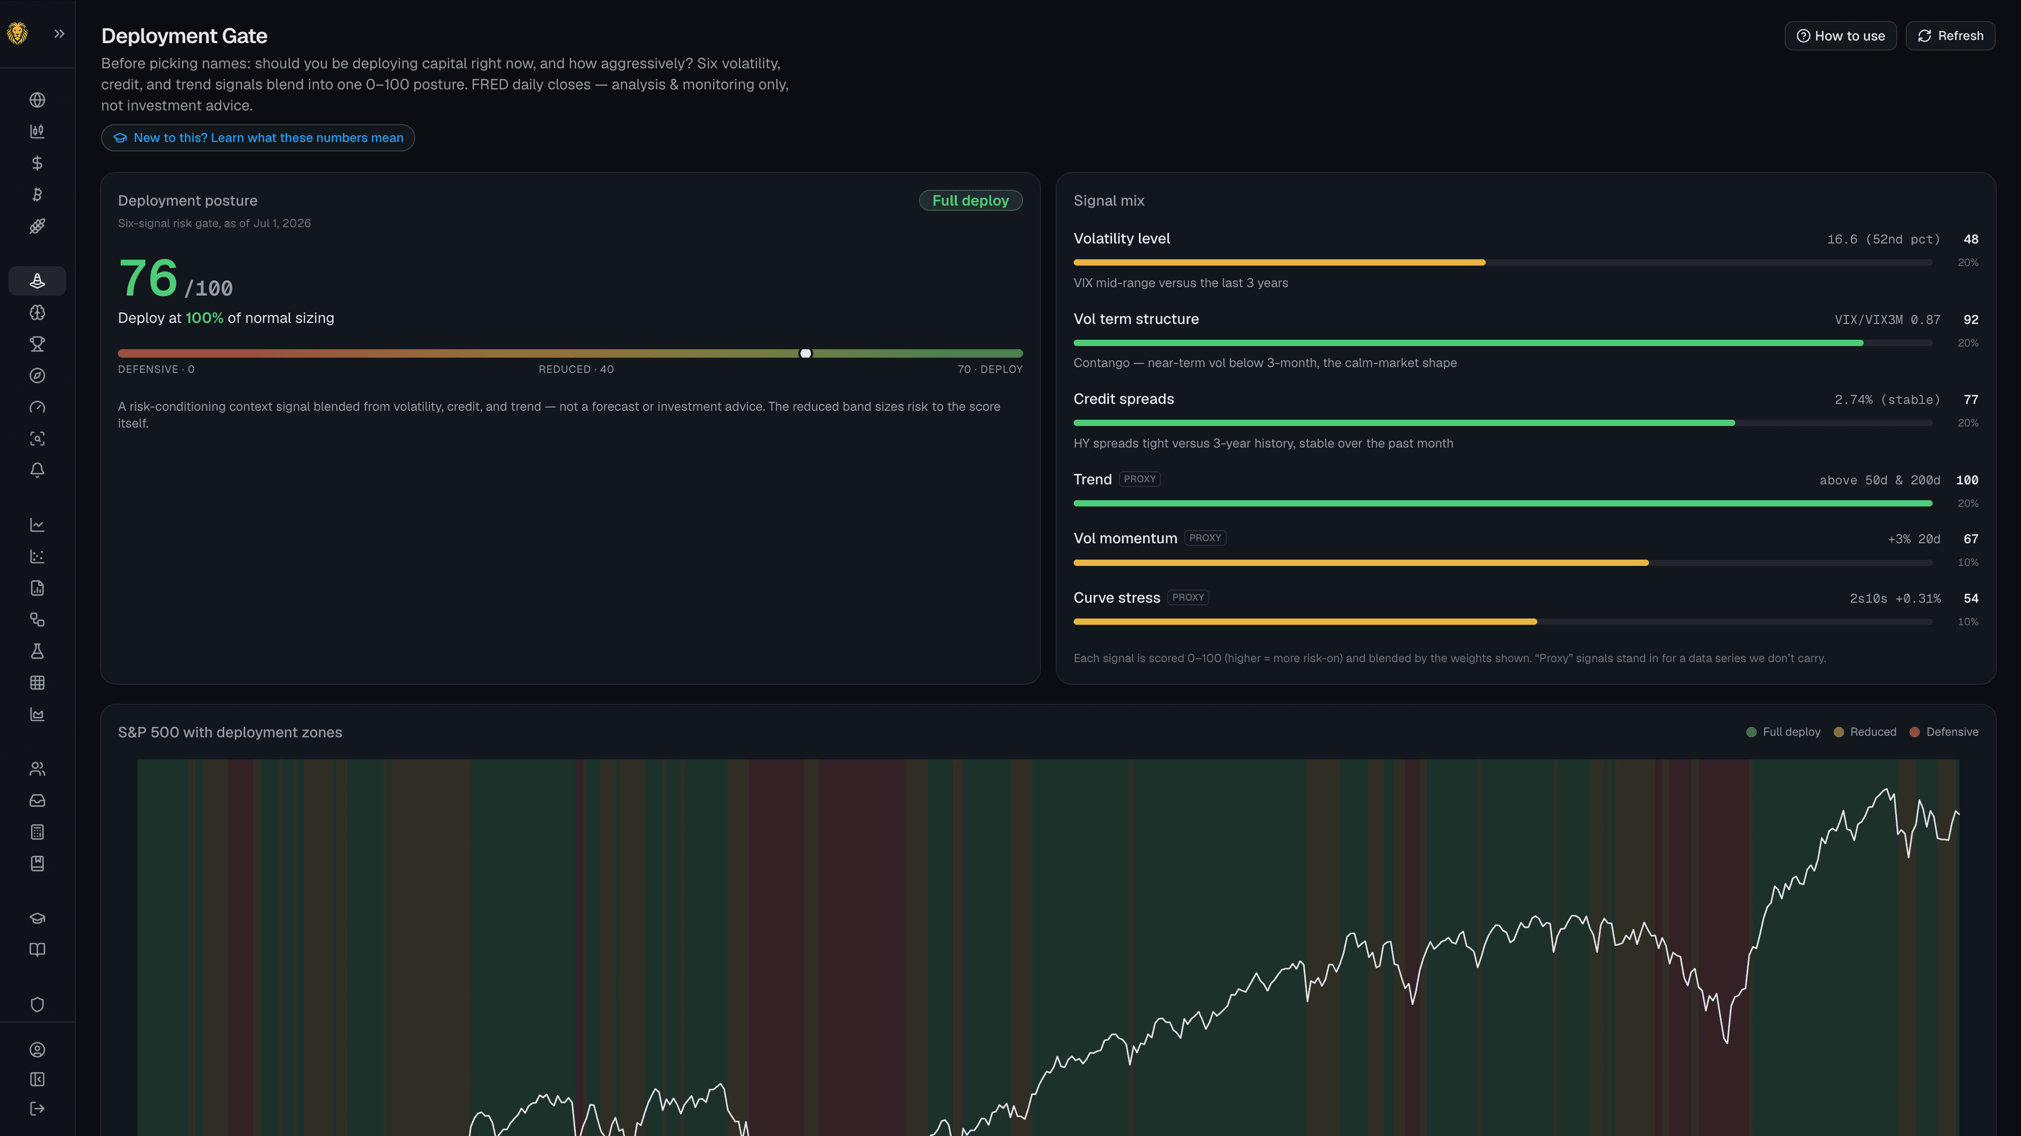The width and height of the screenshot is (2021, 1136).
Task: Click the panel collapse icon in sidebar
Action: pos(37,1080)
